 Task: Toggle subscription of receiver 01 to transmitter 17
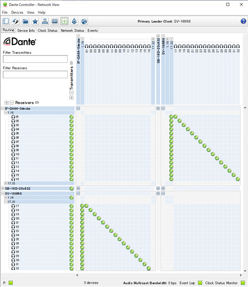pos(175,117)
